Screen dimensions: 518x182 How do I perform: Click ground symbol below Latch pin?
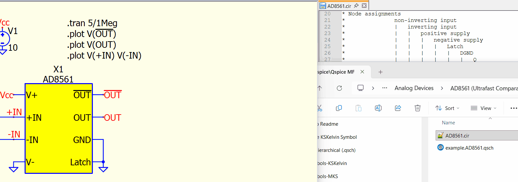(x=103, y=169)
